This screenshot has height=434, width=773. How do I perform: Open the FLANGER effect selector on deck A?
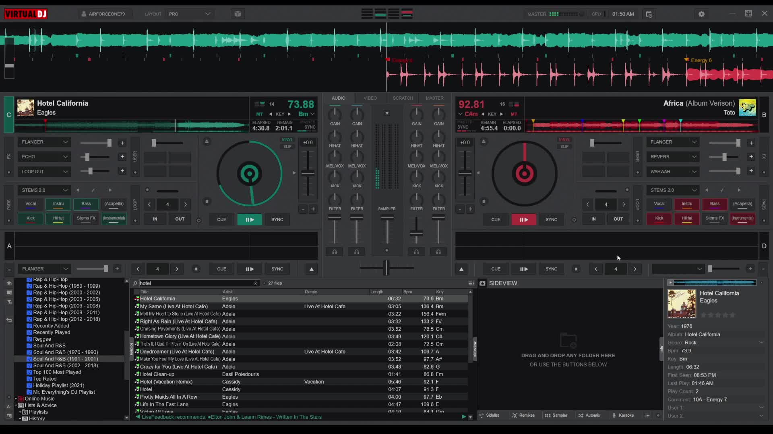(44, 141)
